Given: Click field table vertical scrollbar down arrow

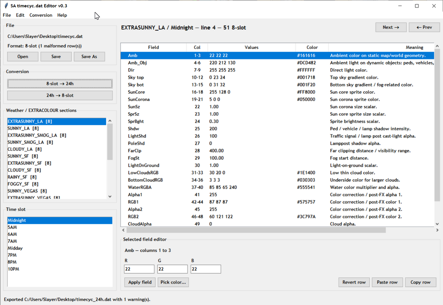Looking at the screenshot, I should [x=437, y=224].
